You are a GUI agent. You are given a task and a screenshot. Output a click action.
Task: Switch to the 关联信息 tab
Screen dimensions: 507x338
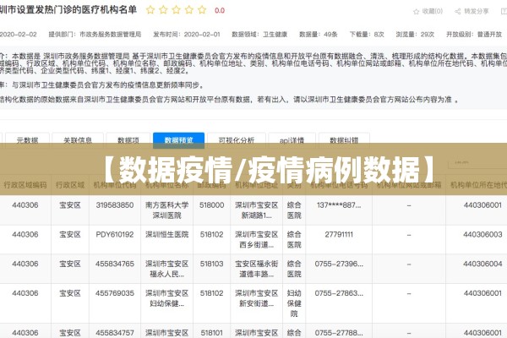click(78, 140)
